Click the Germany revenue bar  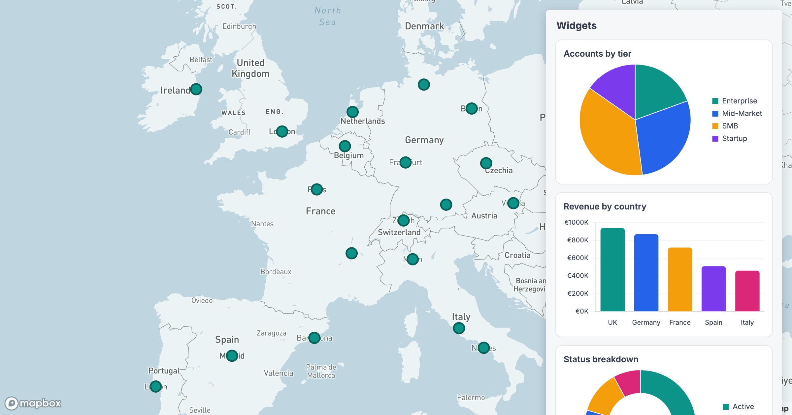tap(646, 273)
